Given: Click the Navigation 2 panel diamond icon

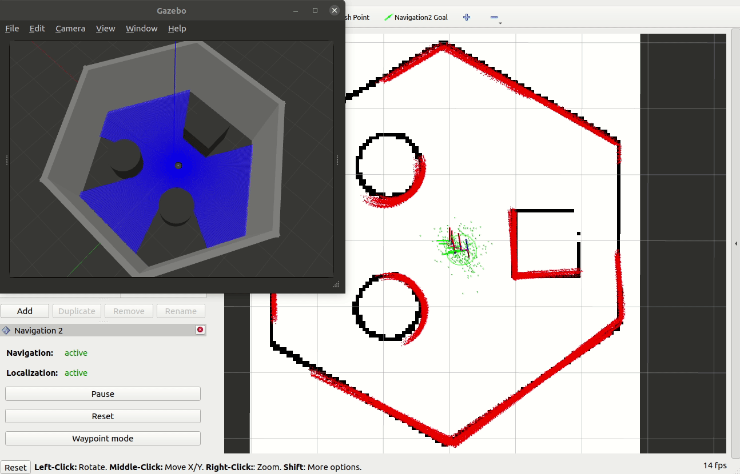Looking at the screenshot, I should coord(7,330).
